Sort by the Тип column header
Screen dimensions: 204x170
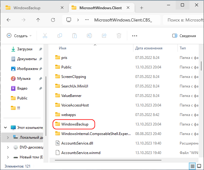(x=183, y=48)
